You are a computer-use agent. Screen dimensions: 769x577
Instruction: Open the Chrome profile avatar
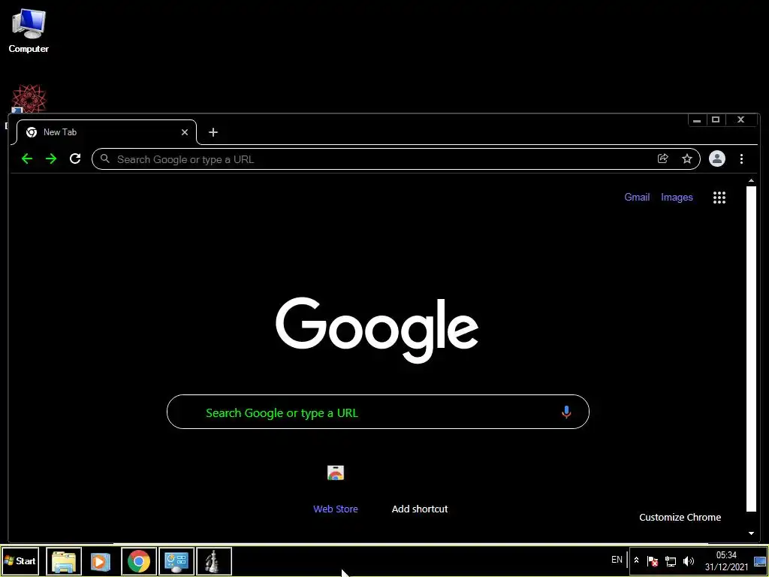click(x=717, y=159)
